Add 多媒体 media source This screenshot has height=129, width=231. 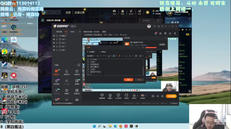pyautogui.click(x=126, y=96)
